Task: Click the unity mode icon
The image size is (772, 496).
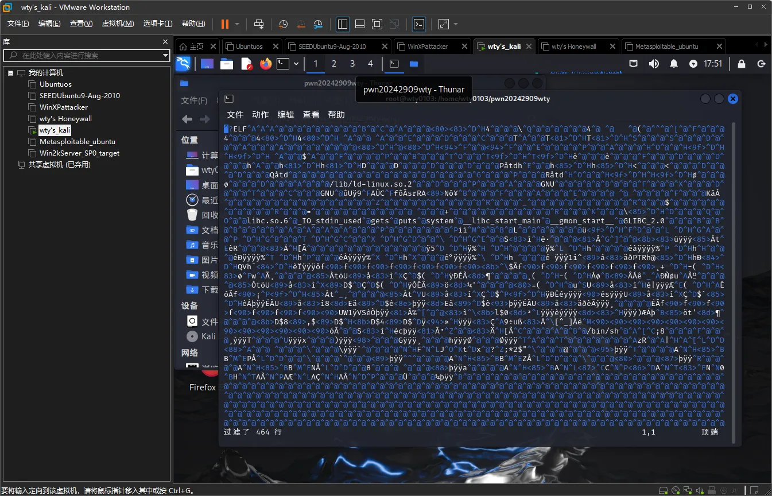Action: pos(394,24)
